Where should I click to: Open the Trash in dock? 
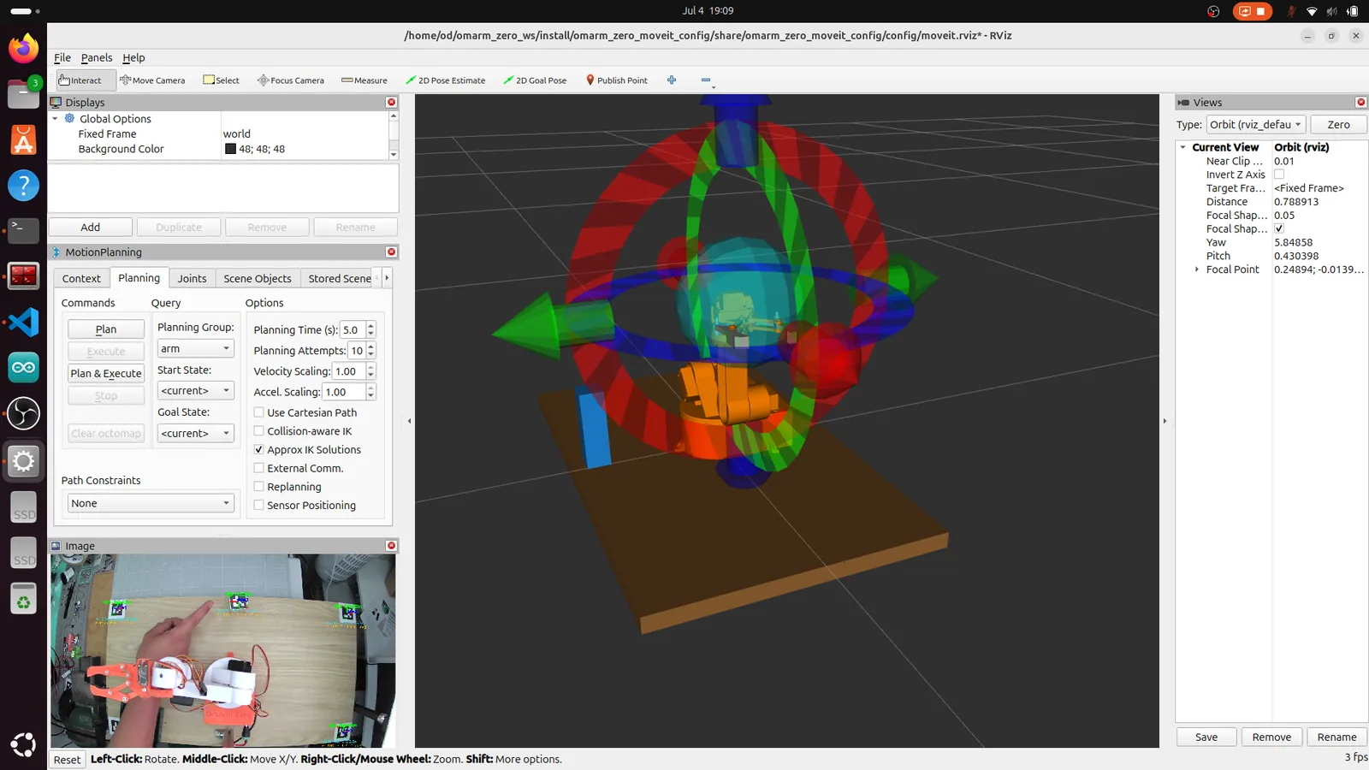[23, 599]
